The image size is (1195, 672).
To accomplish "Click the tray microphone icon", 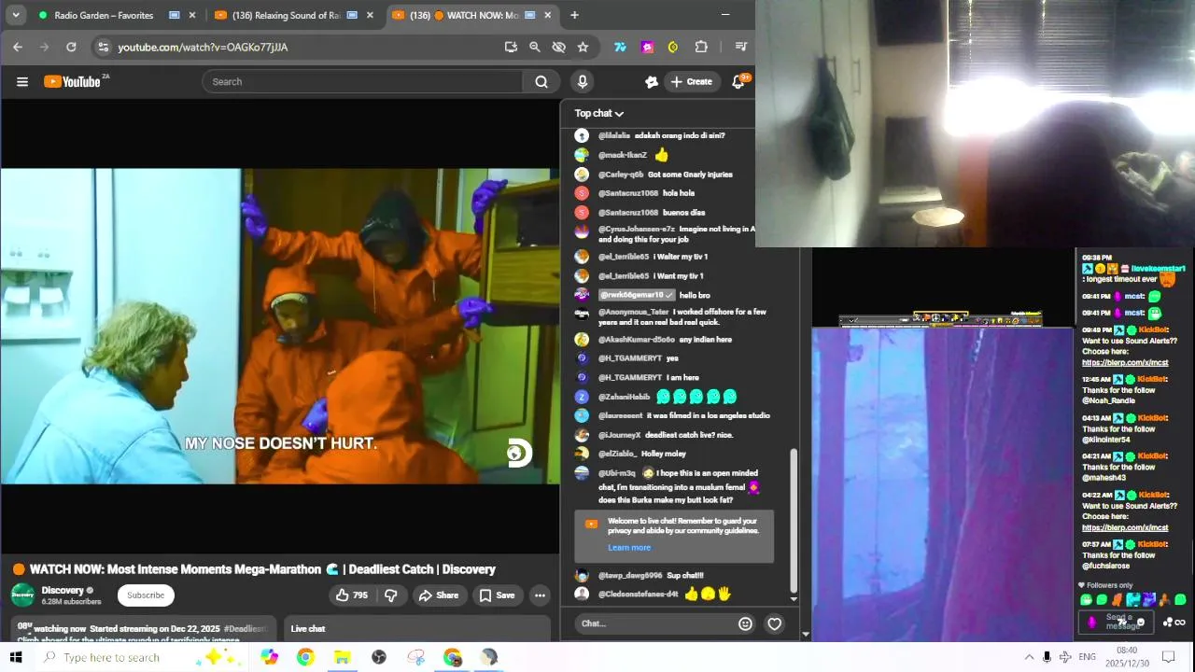I will (1047, 657).
